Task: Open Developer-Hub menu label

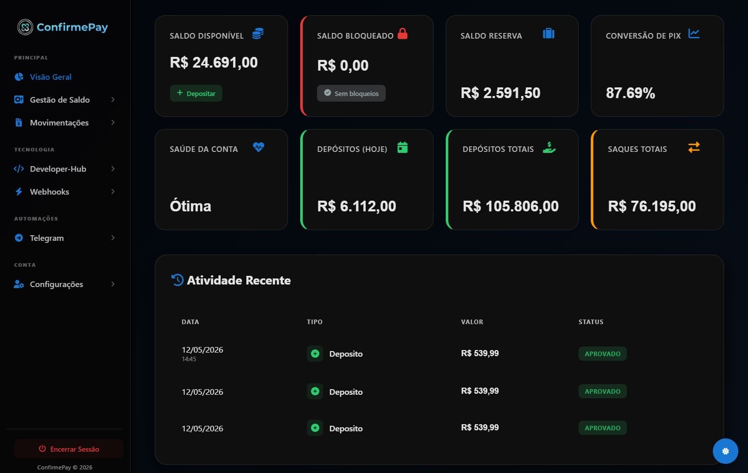Action: (58, 169)
